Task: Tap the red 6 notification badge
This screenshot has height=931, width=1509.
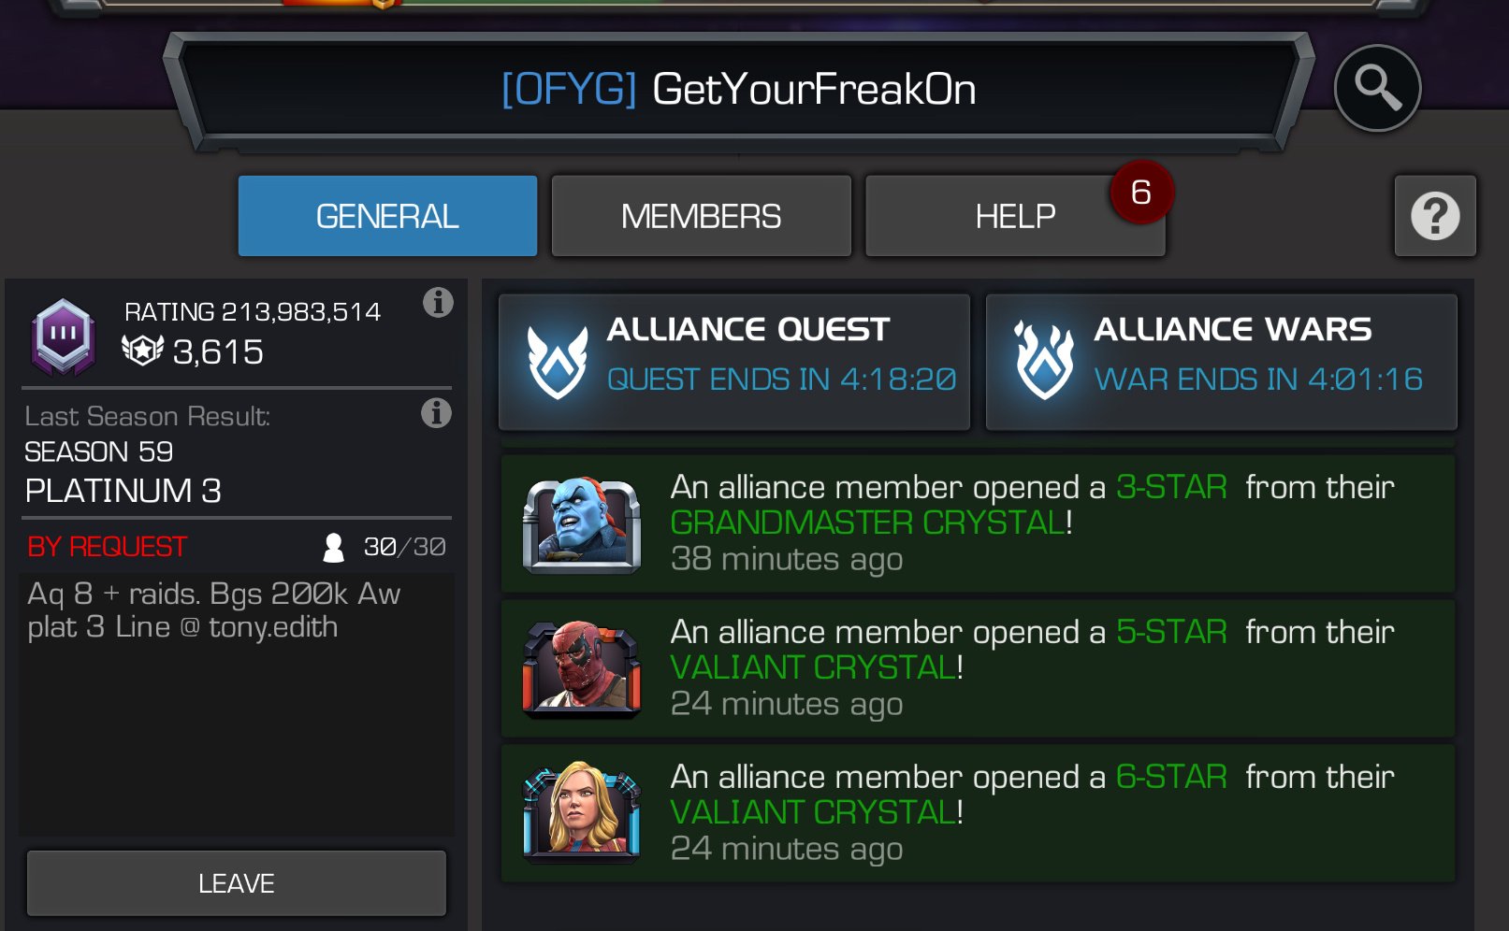Action: [x=1141, y=193]
